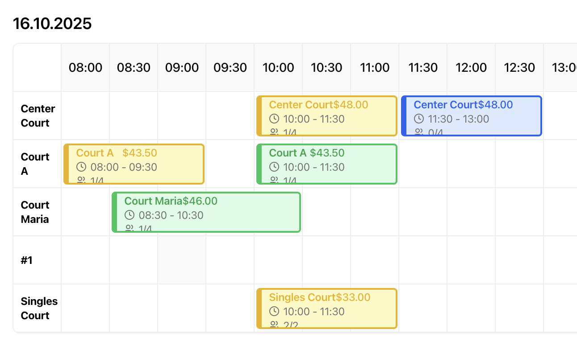
Task: Open the Singles Court $33.00 booking
Action: [x=326, y=308]
